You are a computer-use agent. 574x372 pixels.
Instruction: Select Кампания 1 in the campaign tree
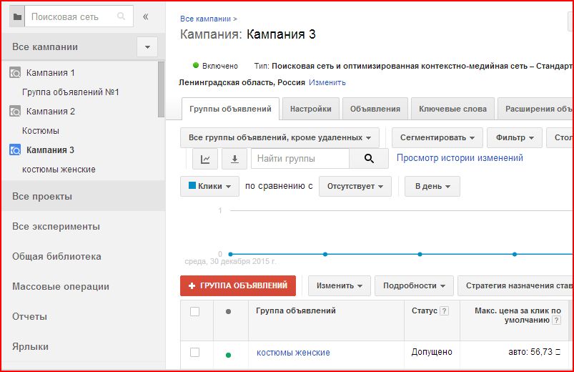point(51,72)
